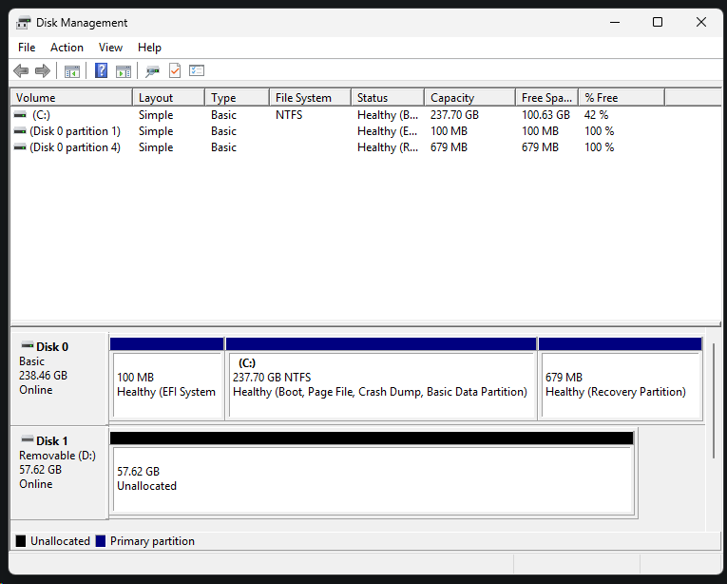Select the 57.62 GB Unallocated space block

pos(371,478)
